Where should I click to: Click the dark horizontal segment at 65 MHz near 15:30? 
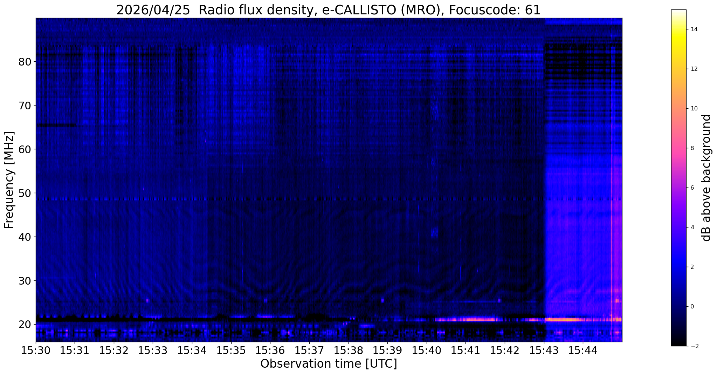[56, 125]
